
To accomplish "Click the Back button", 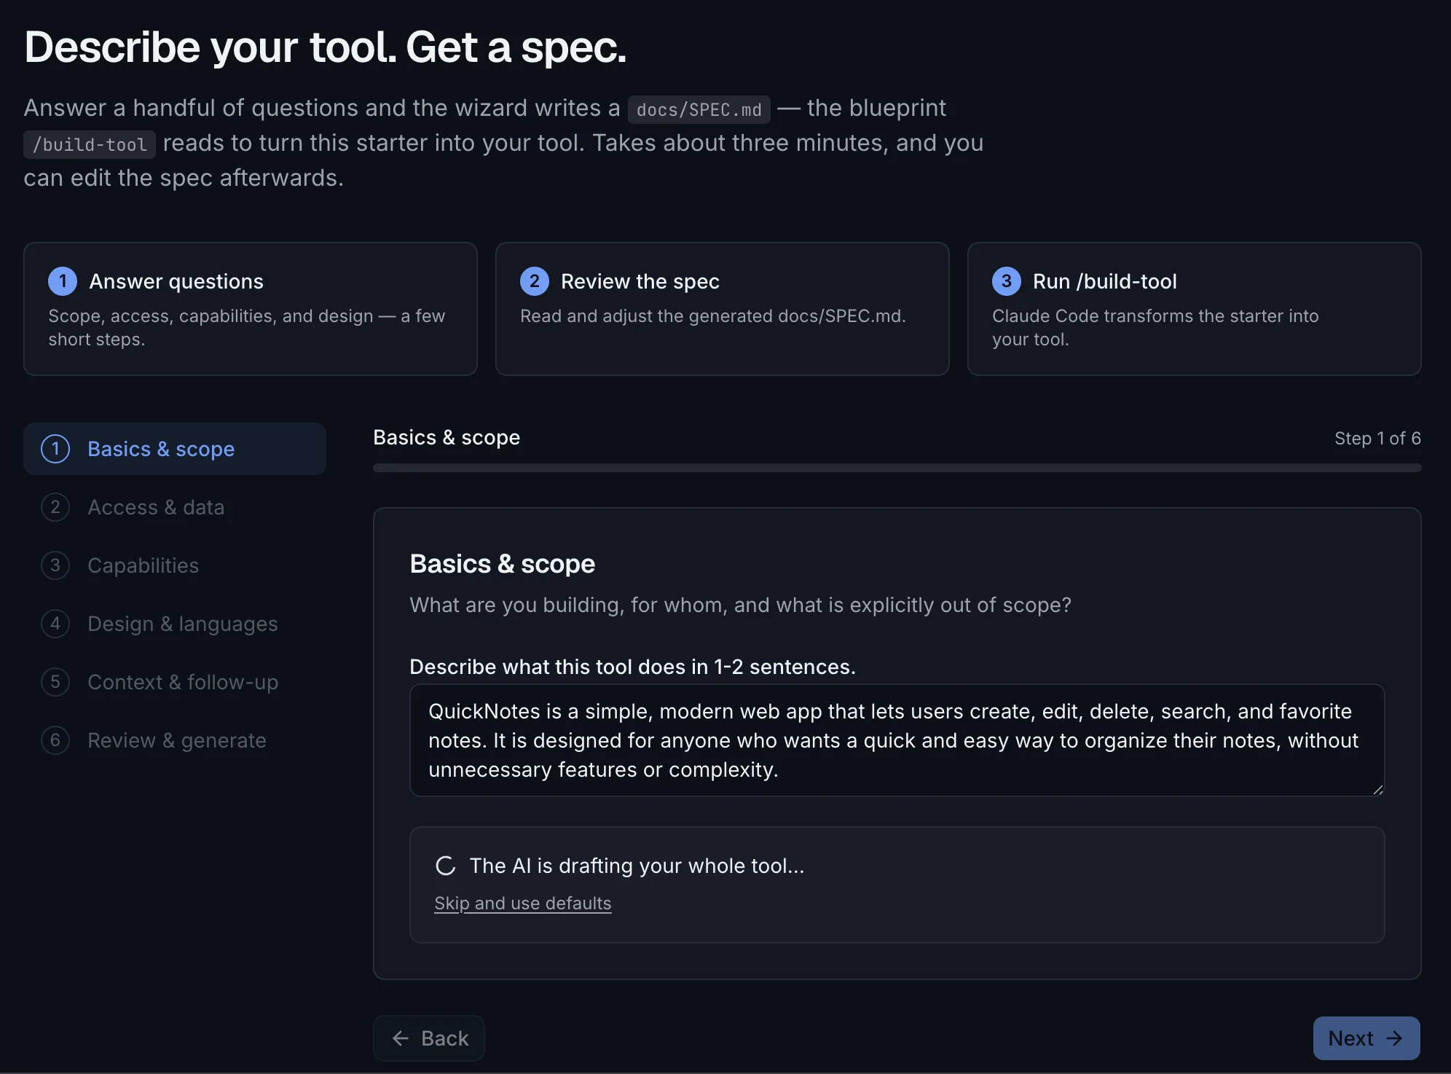I will tap(429, 1038).
